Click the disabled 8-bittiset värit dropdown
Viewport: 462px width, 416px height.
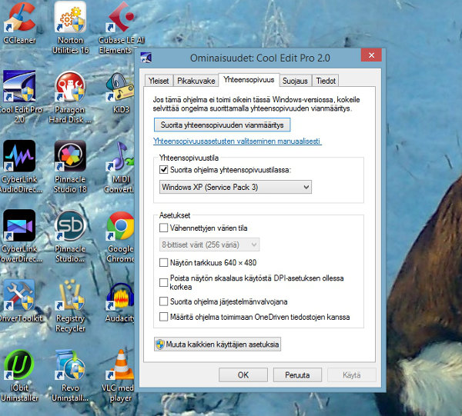click(209, 245)
